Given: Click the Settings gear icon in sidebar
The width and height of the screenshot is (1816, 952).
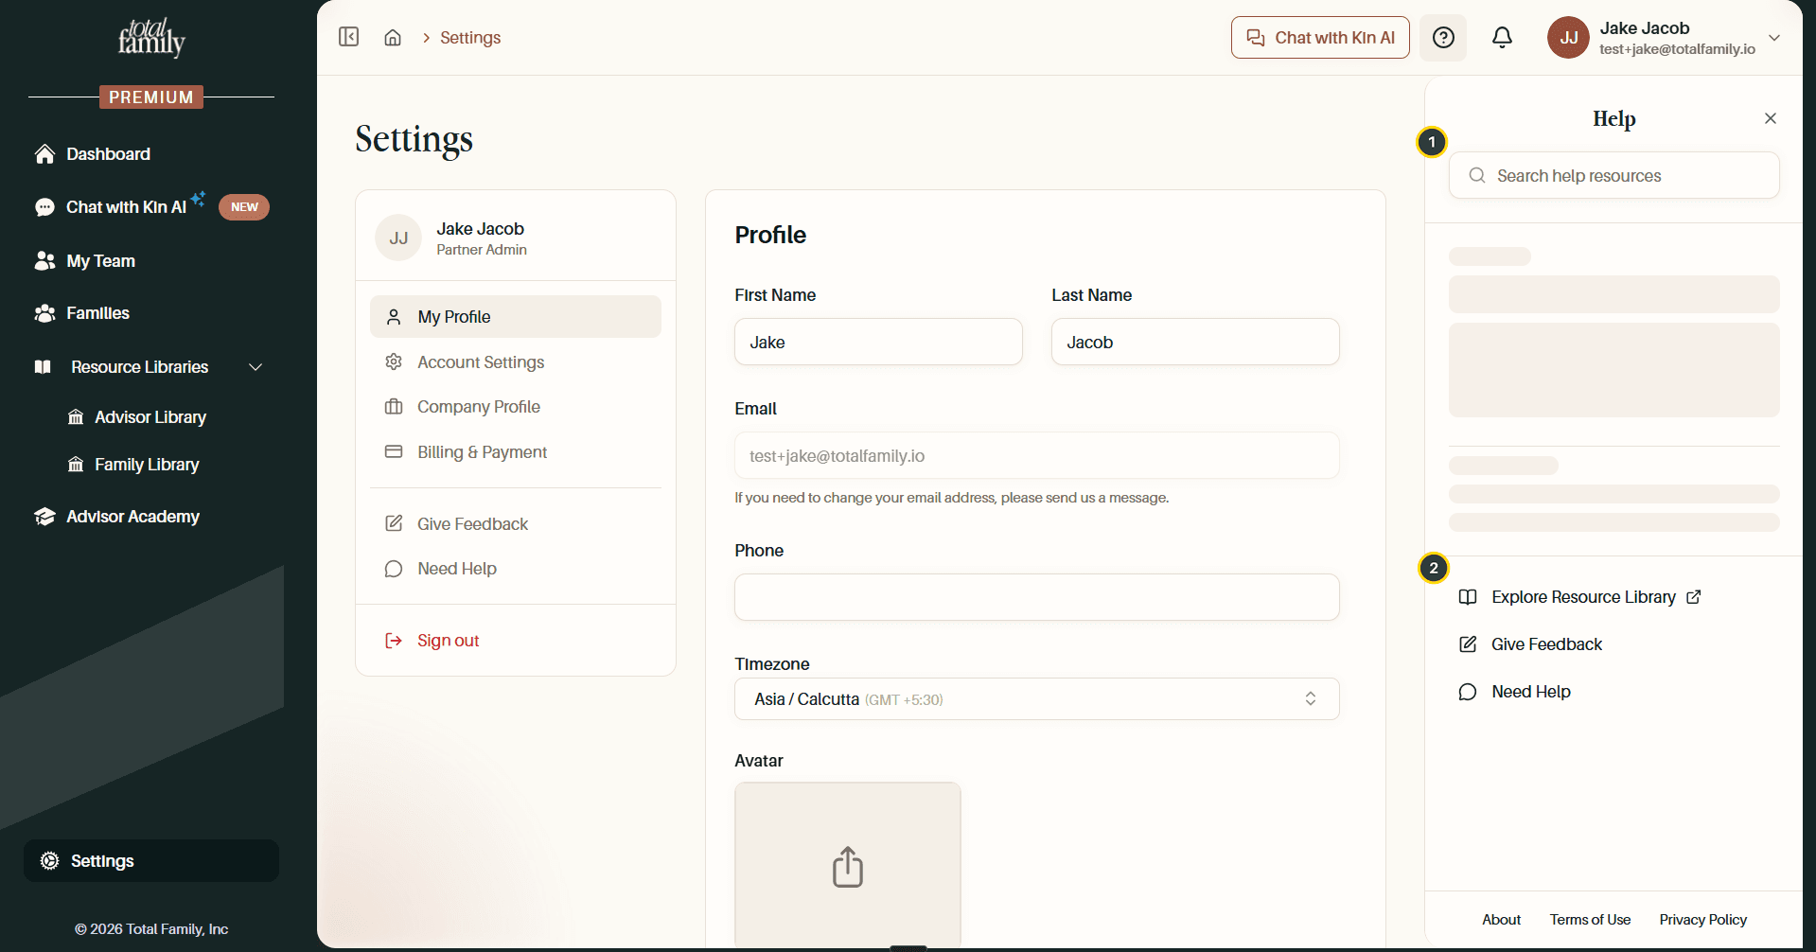Looking at the screenshot, I should click(x=50, y=861).
